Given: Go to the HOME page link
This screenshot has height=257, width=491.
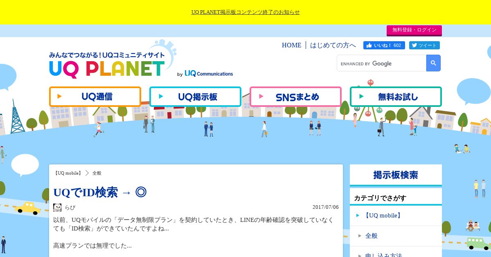Looking at the screenshot, I should coord(291,45).
